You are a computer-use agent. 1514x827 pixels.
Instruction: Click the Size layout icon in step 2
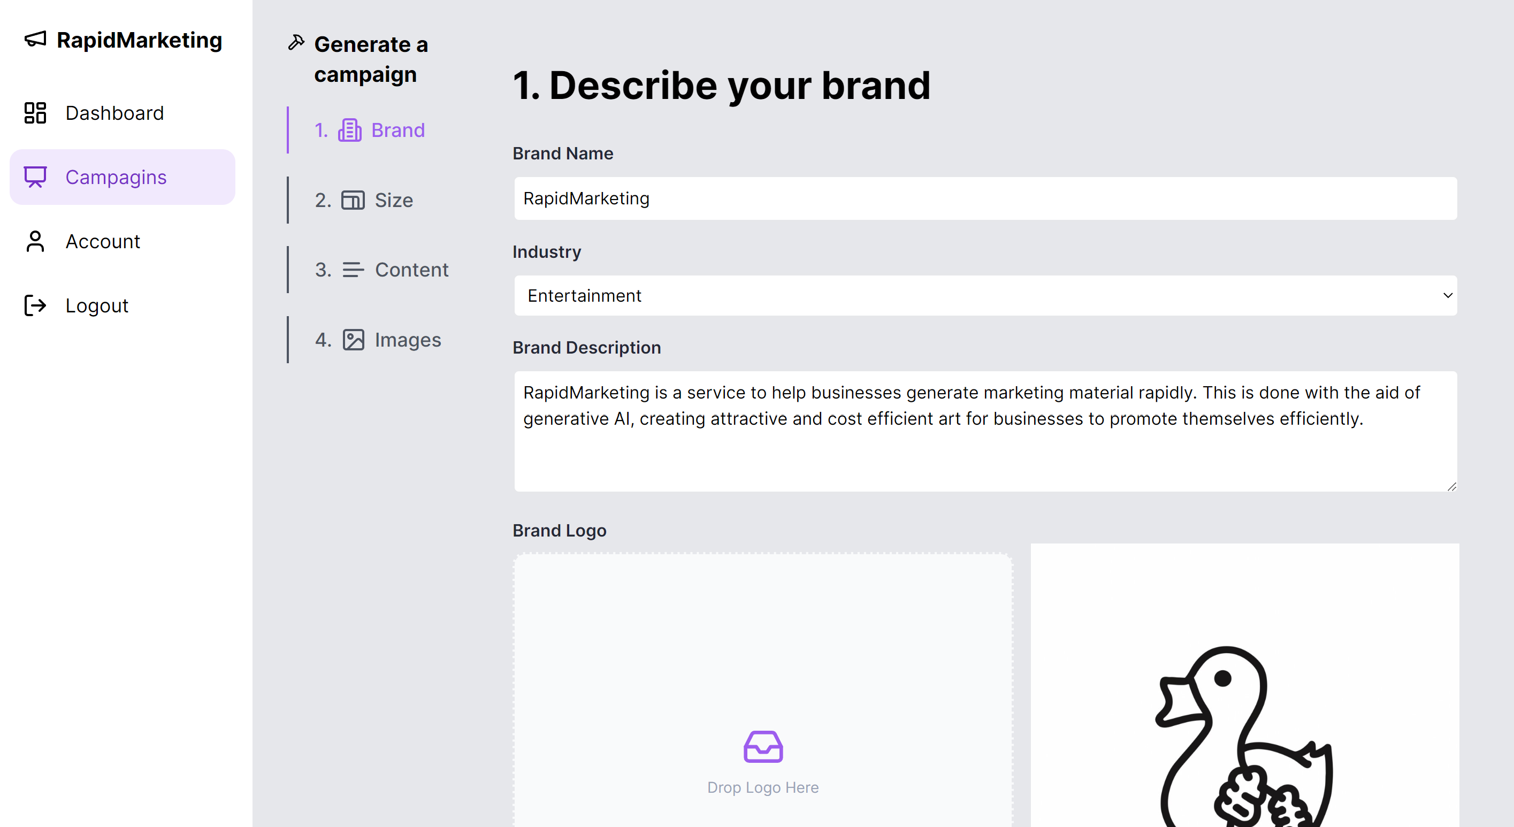point(353,200)
